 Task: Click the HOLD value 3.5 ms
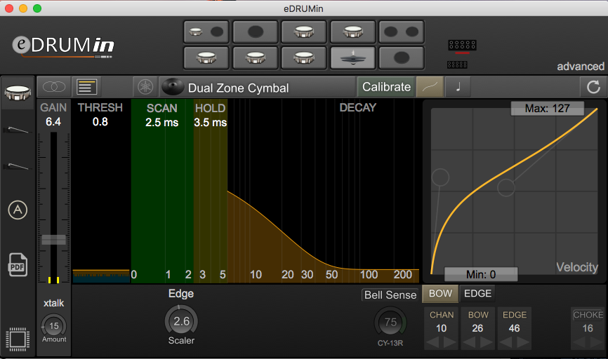coord(210,123)
